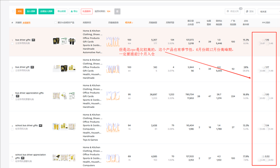Click the 所属类目 column header
Screen dimensions: 280x168
click(87, 23)
